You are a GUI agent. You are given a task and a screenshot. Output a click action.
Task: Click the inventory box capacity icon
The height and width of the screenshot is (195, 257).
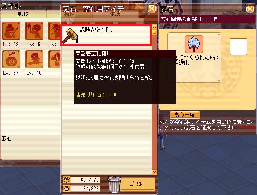click(67, 180)
